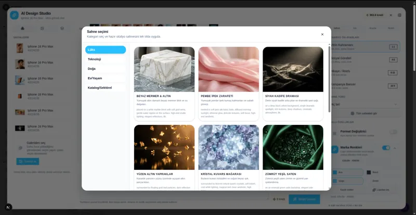The image size is (416, 215).
Task: Select the third Iphone 16 Pro Max product thumbnail
Action: click(20, 80)
